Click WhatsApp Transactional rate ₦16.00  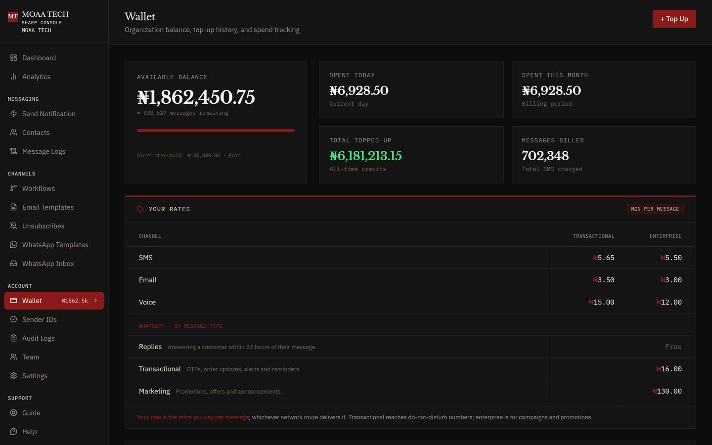(669, 369)
